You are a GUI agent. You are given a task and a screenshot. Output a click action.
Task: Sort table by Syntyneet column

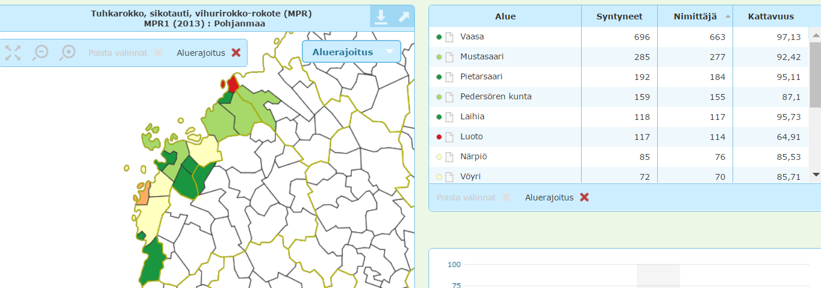pos(619,16)
